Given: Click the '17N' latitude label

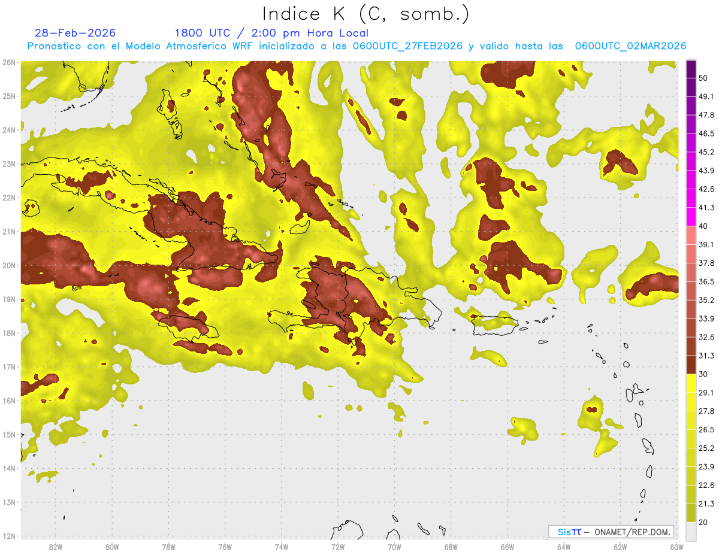Looking at the screenshot, I should pos(9,367).
